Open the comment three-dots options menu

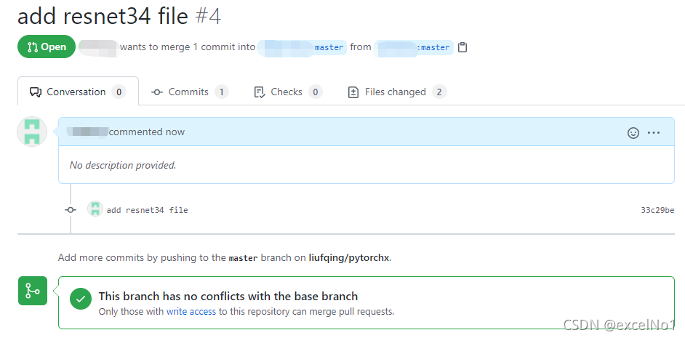pyautogui.click(x=654, y=133)
